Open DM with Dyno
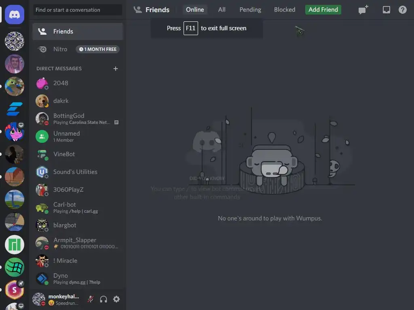 [78, 279]
